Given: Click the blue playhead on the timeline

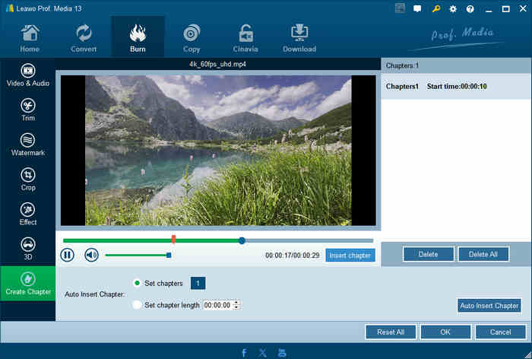Looking at the screenshot, I should [242, 240].
